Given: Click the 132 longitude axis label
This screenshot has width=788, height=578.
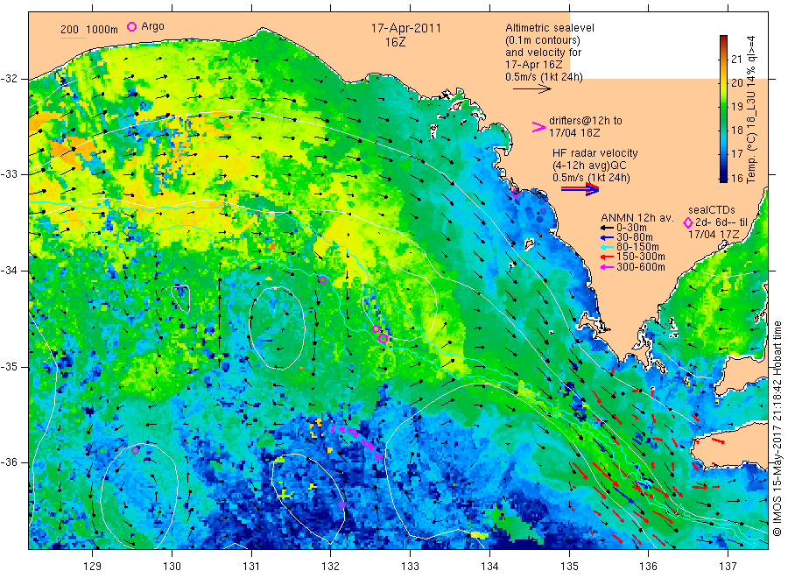Looking at the screenshot, I should tap(331, 567).
